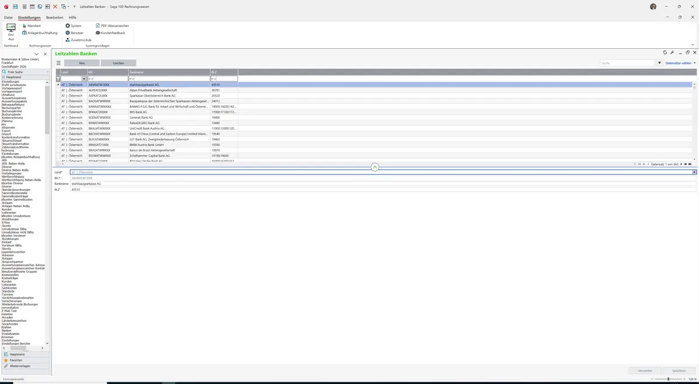This screenshot has width=699, height=384.
Task: Select the BMW Austria Bank GmbH row
Action: [374, 145]
